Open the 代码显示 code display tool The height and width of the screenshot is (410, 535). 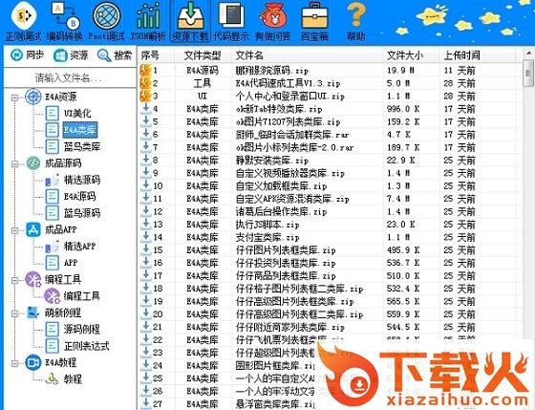tap(231, 21)
